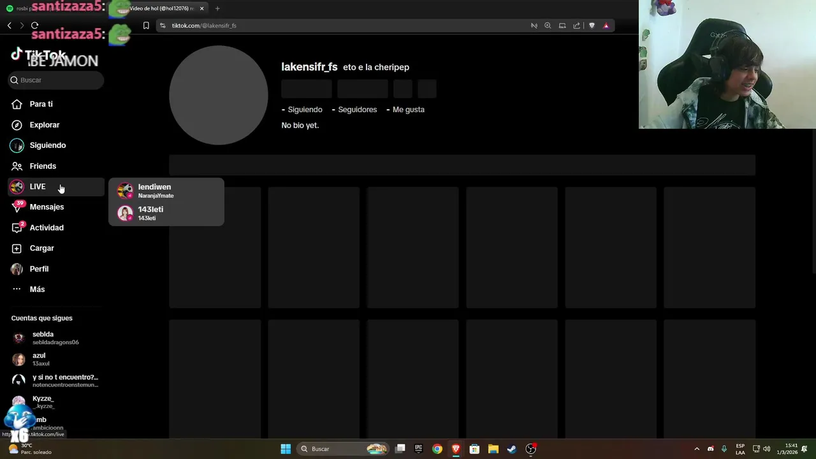Click the taskbar Buscar search box
This screenshot has height=459, width=816.
coord(343,449)
